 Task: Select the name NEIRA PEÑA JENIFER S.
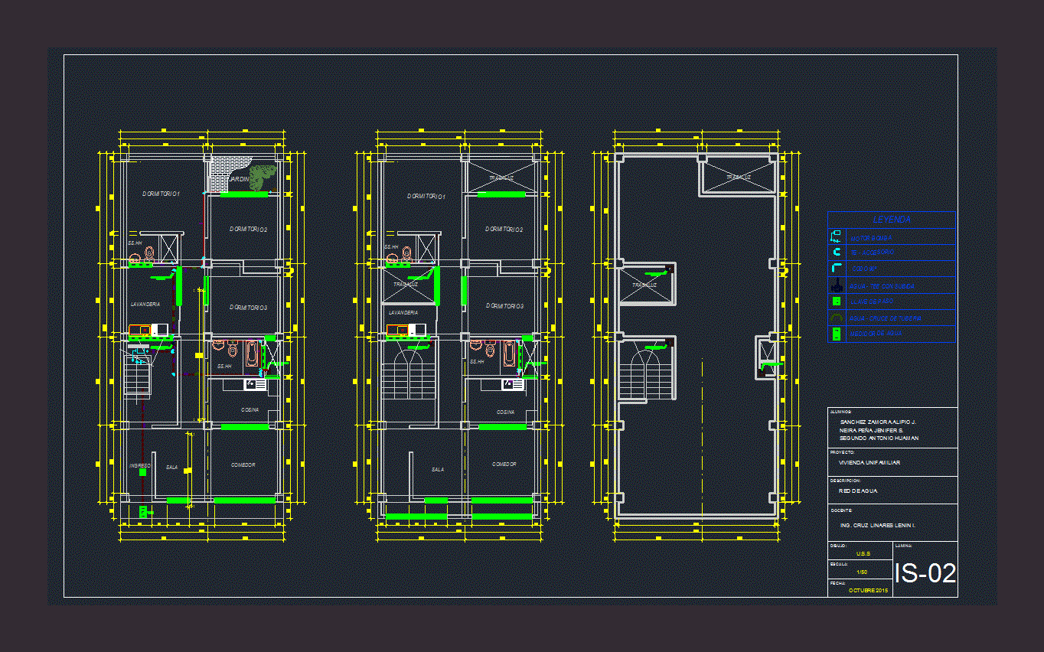pyautogui.click(x=871, y=430)
